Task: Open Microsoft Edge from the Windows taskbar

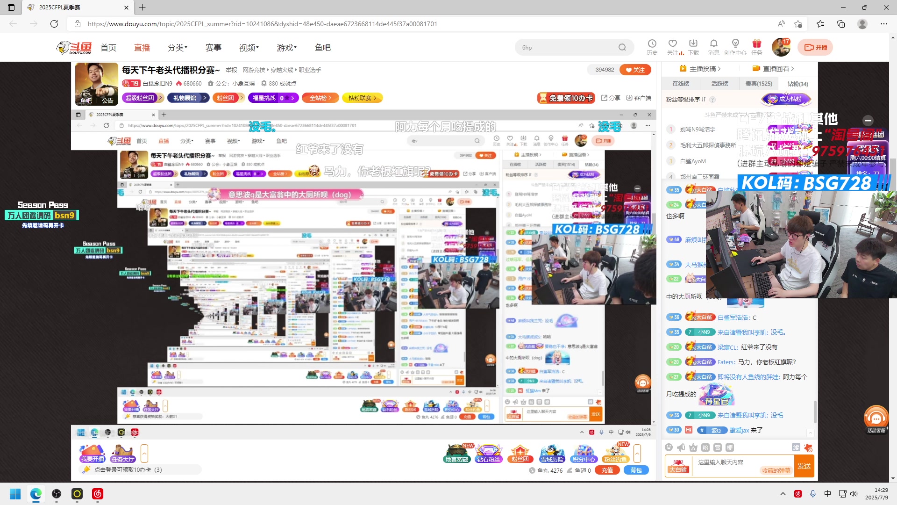Action: pyautogui.click(x=36, y=494)
